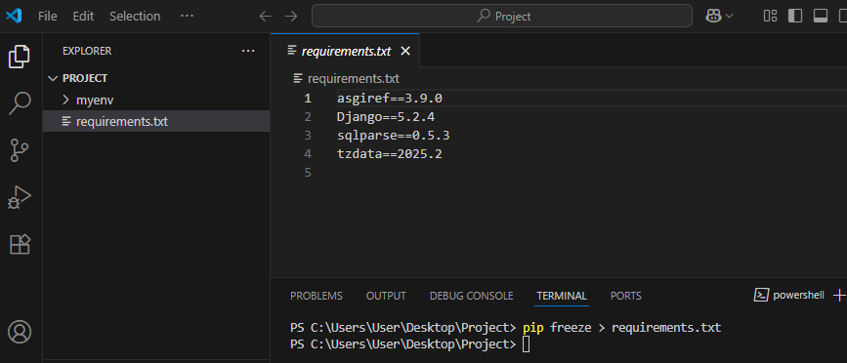Click the EXPLORER panel title
This screenshot has height=363, width=847.
point(87,52)
